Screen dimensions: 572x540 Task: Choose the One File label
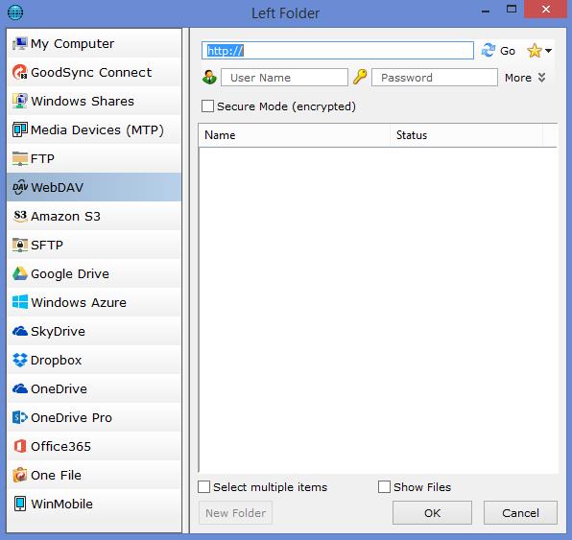(57, 475)
